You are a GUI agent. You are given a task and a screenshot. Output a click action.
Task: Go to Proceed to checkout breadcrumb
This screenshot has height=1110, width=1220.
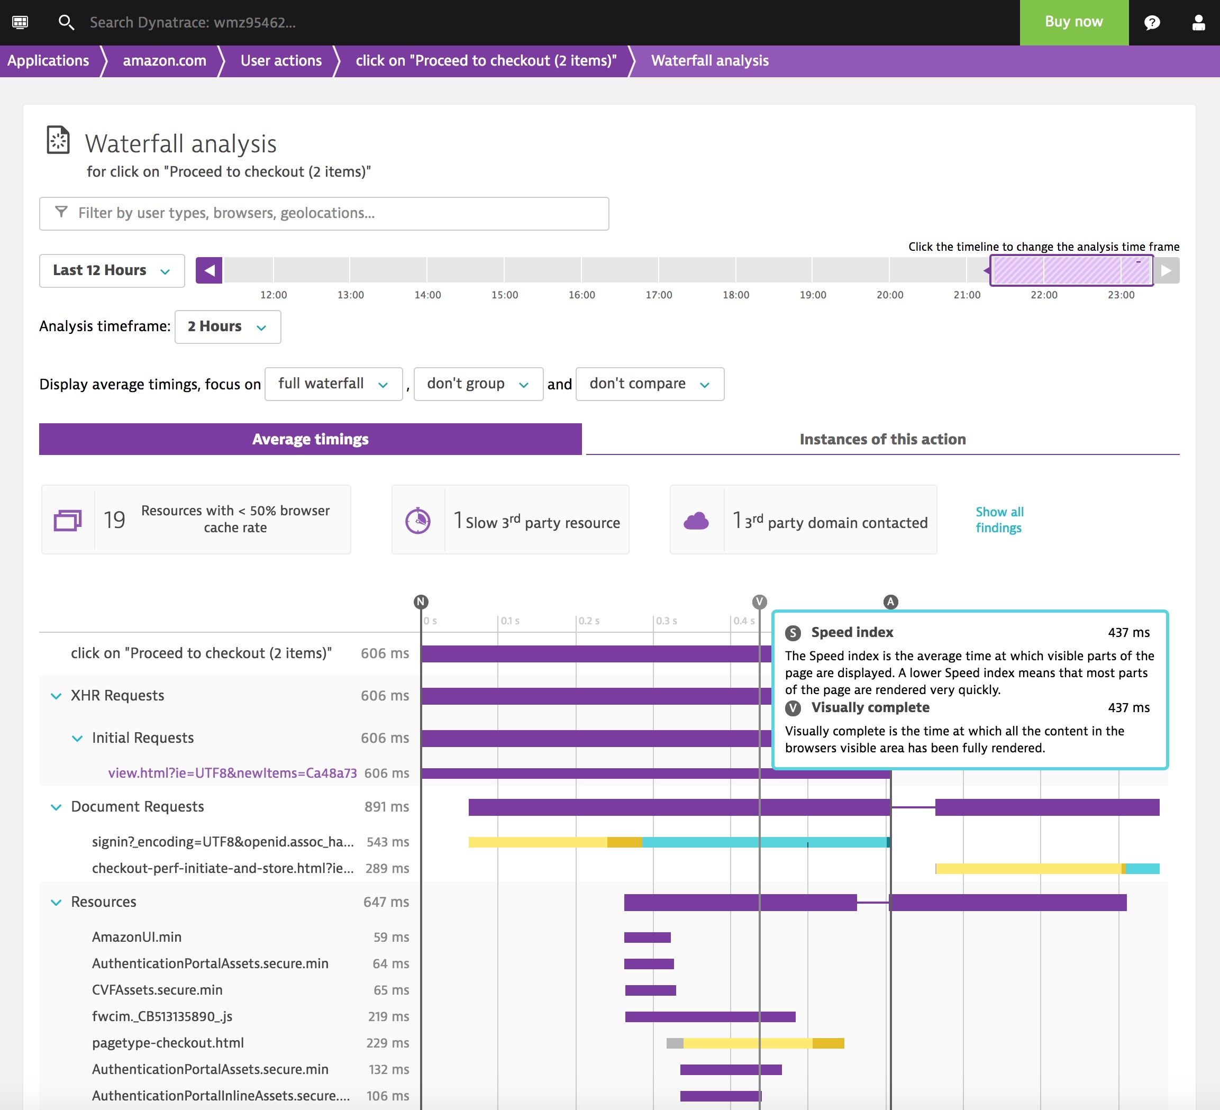pyautogui.click(x=486, y=60)
